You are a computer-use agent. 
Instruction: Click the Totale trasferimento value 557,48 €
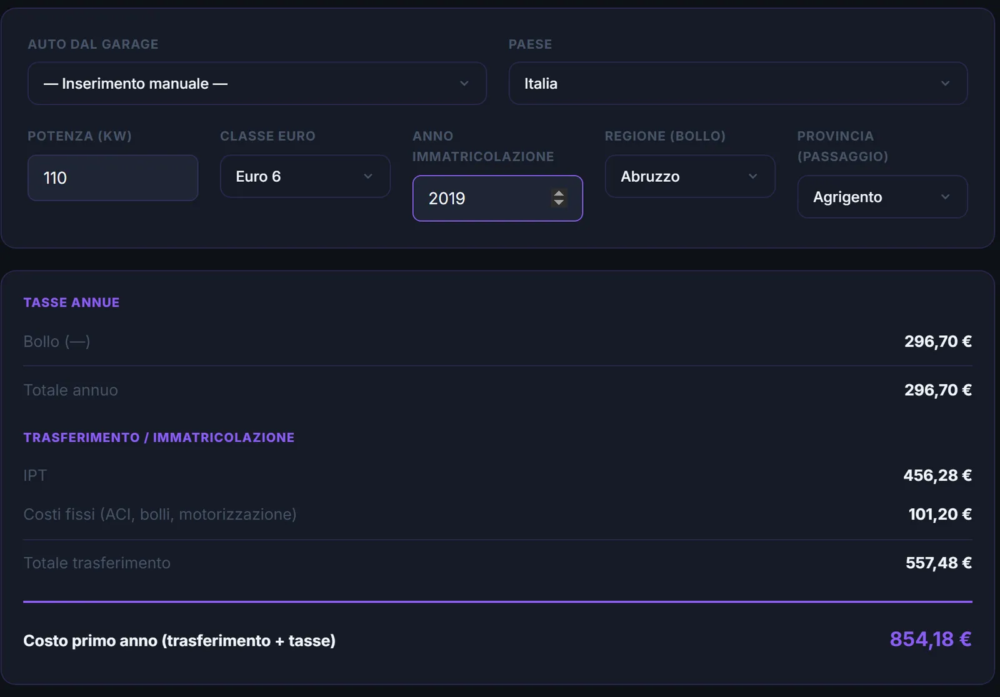tap(939, 563)
